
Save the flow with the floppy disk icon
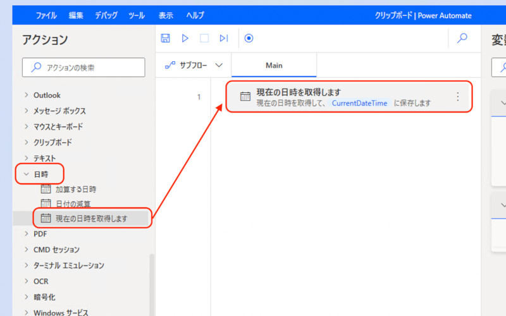[165, 39]
